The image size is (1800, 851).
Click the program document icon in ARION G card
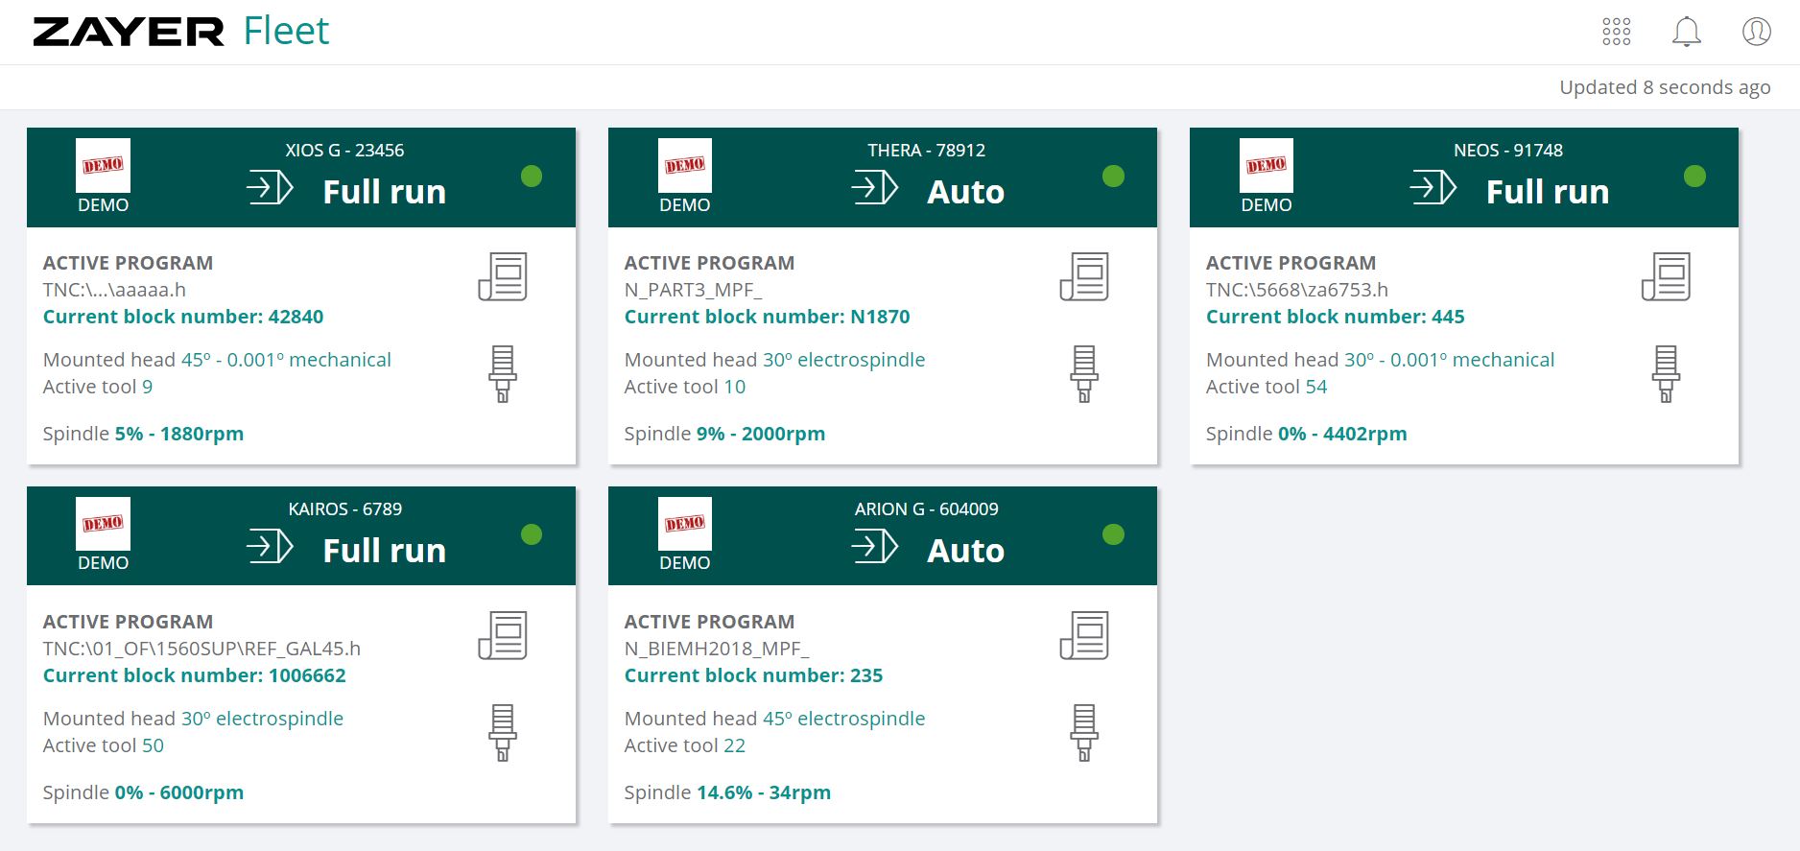click(1084, 635)
